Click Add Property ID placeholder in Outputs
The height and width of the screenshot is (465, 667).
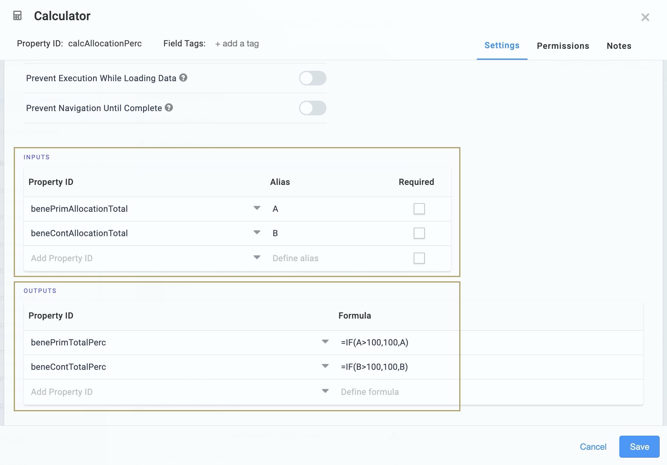tap(62, 392)
